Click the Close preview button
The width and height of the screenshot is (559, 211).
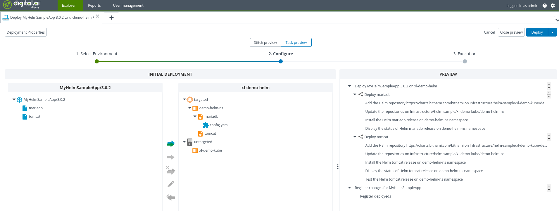coord(511,32)
